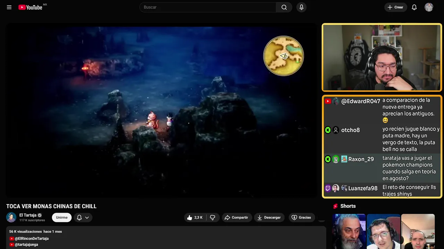Click the '117 K suscriptores' text
Image resolution: width=444 pixels, height=249 pixels.
click(x=32, y=220)
